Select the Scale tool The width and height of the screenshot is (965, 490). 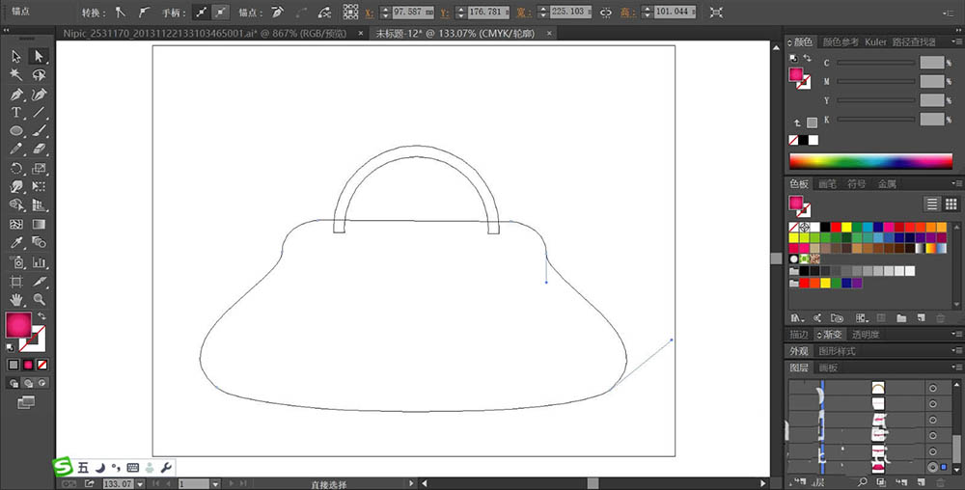click(39, 169)
